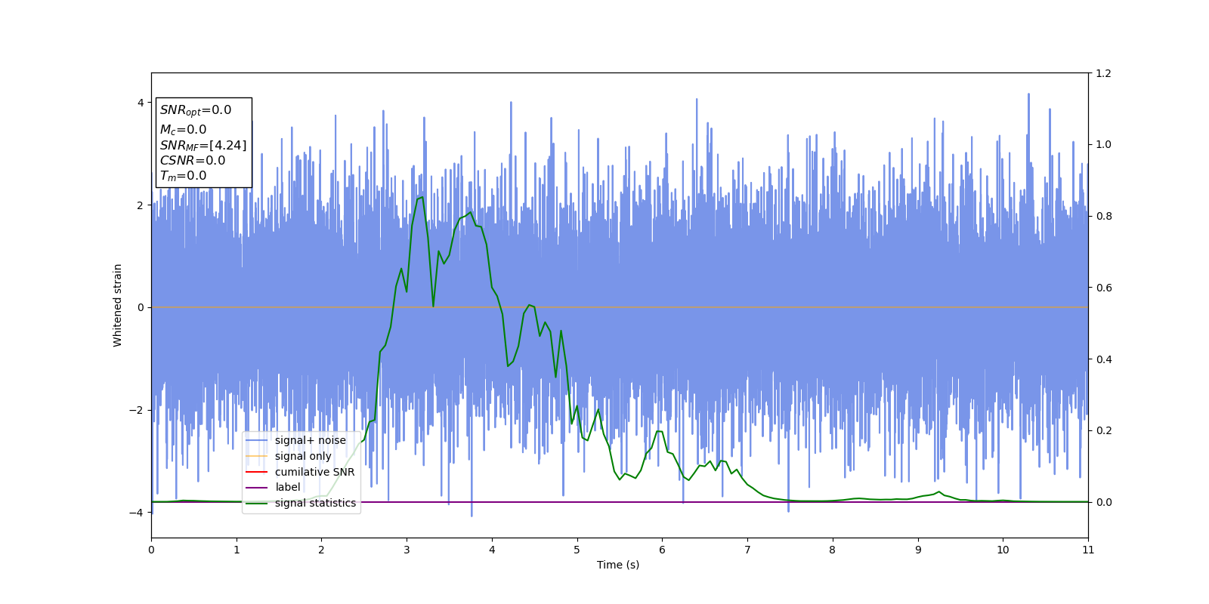Image resolution: width=1209 pixels, height=604 pixels.
Task: Click the 'cumilative SNR' legend label
Action: 314,472
